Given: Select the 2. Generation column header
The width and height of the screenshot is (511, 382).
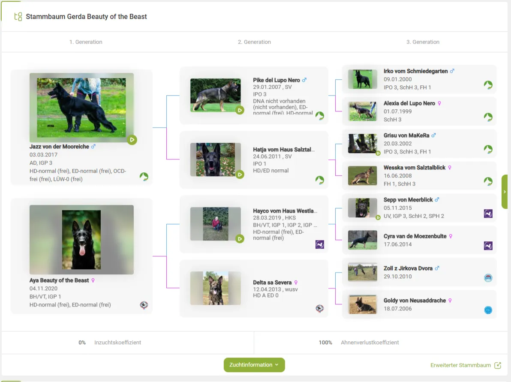Looking at the screenshot, I should tap(254, 42).
